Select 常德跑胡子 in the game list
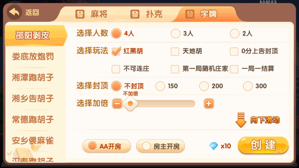 pyautogui.click(x=32, y=120)
